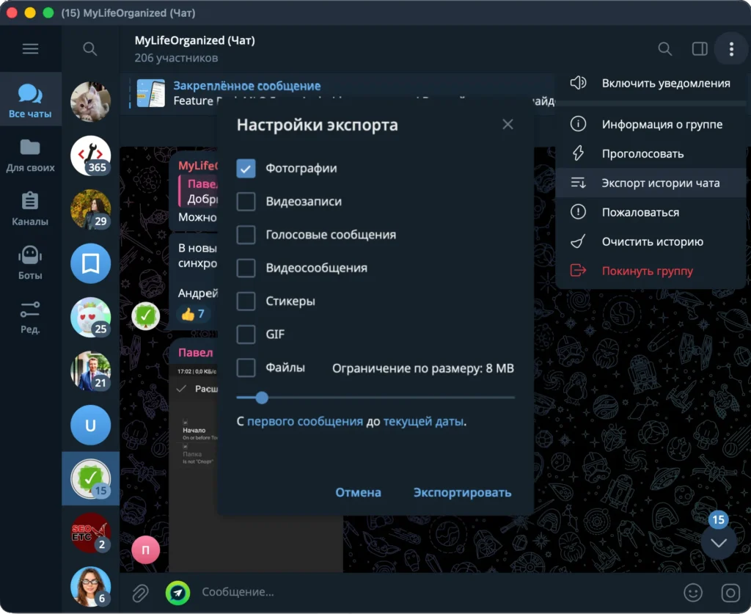
Task: Enable the Файлы checkbox
Action: pos(246,368)
